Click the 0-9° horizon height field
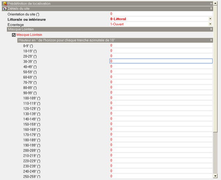 click(x=160, y=45)
